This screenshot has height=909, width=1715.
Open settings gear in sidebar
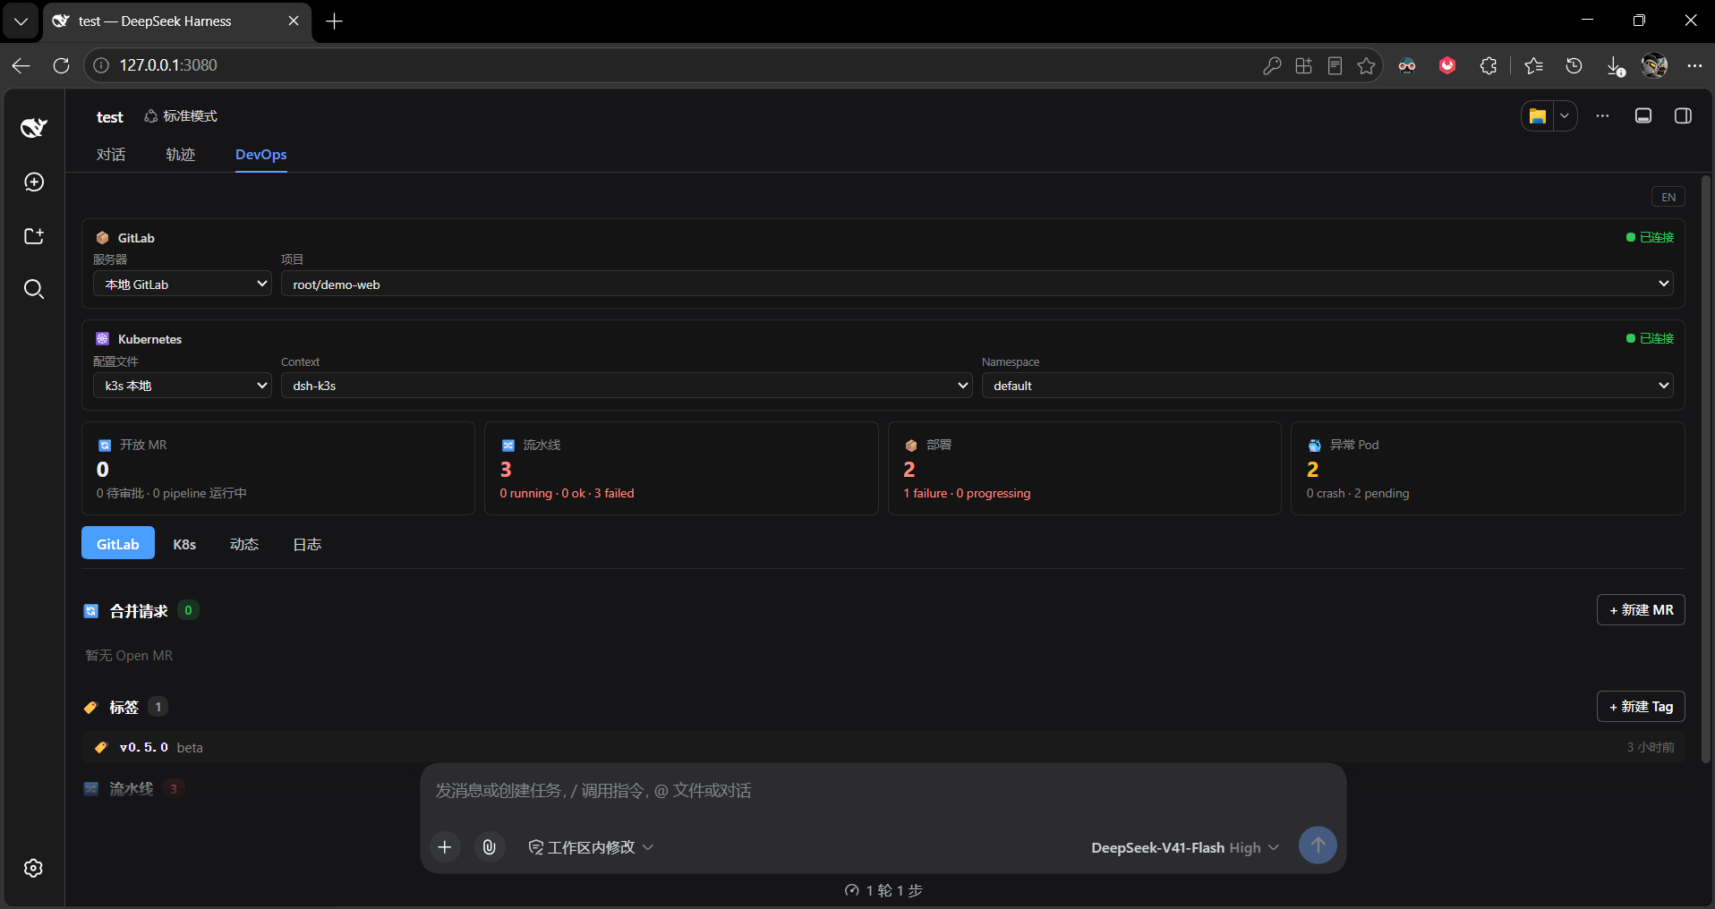click(34, 868)
